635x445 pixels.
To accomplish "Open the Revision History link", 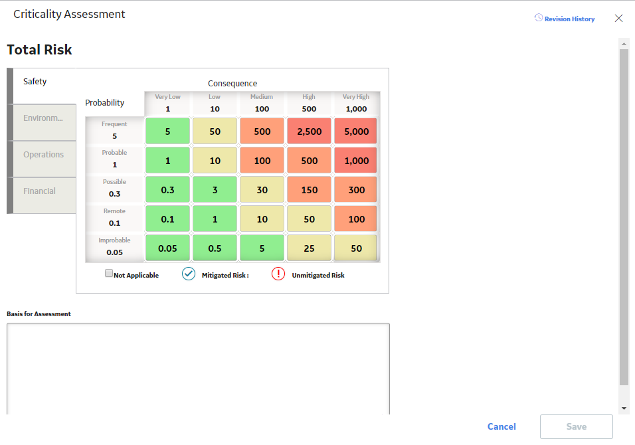I will (569, 19).
